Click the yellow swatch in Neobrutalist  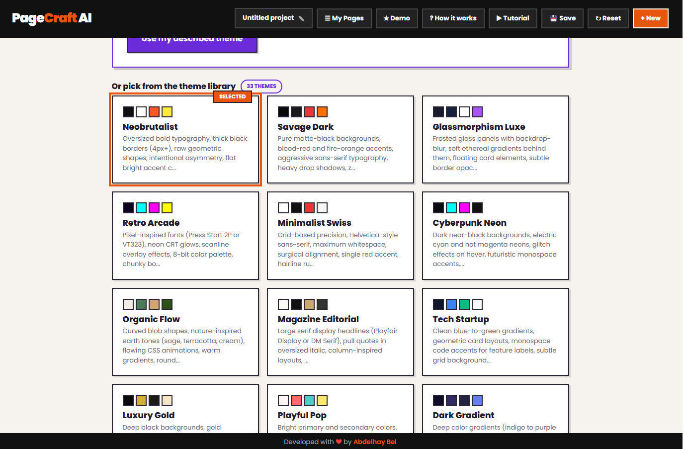167,112
